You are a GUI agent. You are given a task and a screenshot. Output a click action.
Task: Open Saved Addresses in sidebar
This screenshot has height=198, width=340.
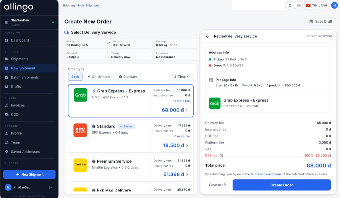tap(29, 152)
